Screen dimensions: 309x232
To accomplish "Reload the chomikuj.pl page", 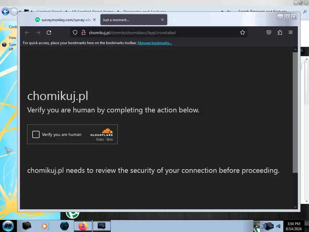I will pyautogui.click(x=49, y=33).
